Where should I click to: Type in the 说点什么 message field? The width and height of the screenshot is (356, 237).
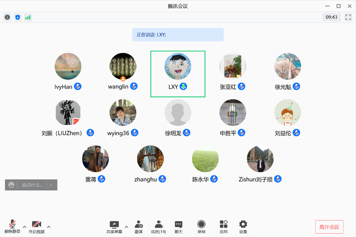[x=32, y=185]
